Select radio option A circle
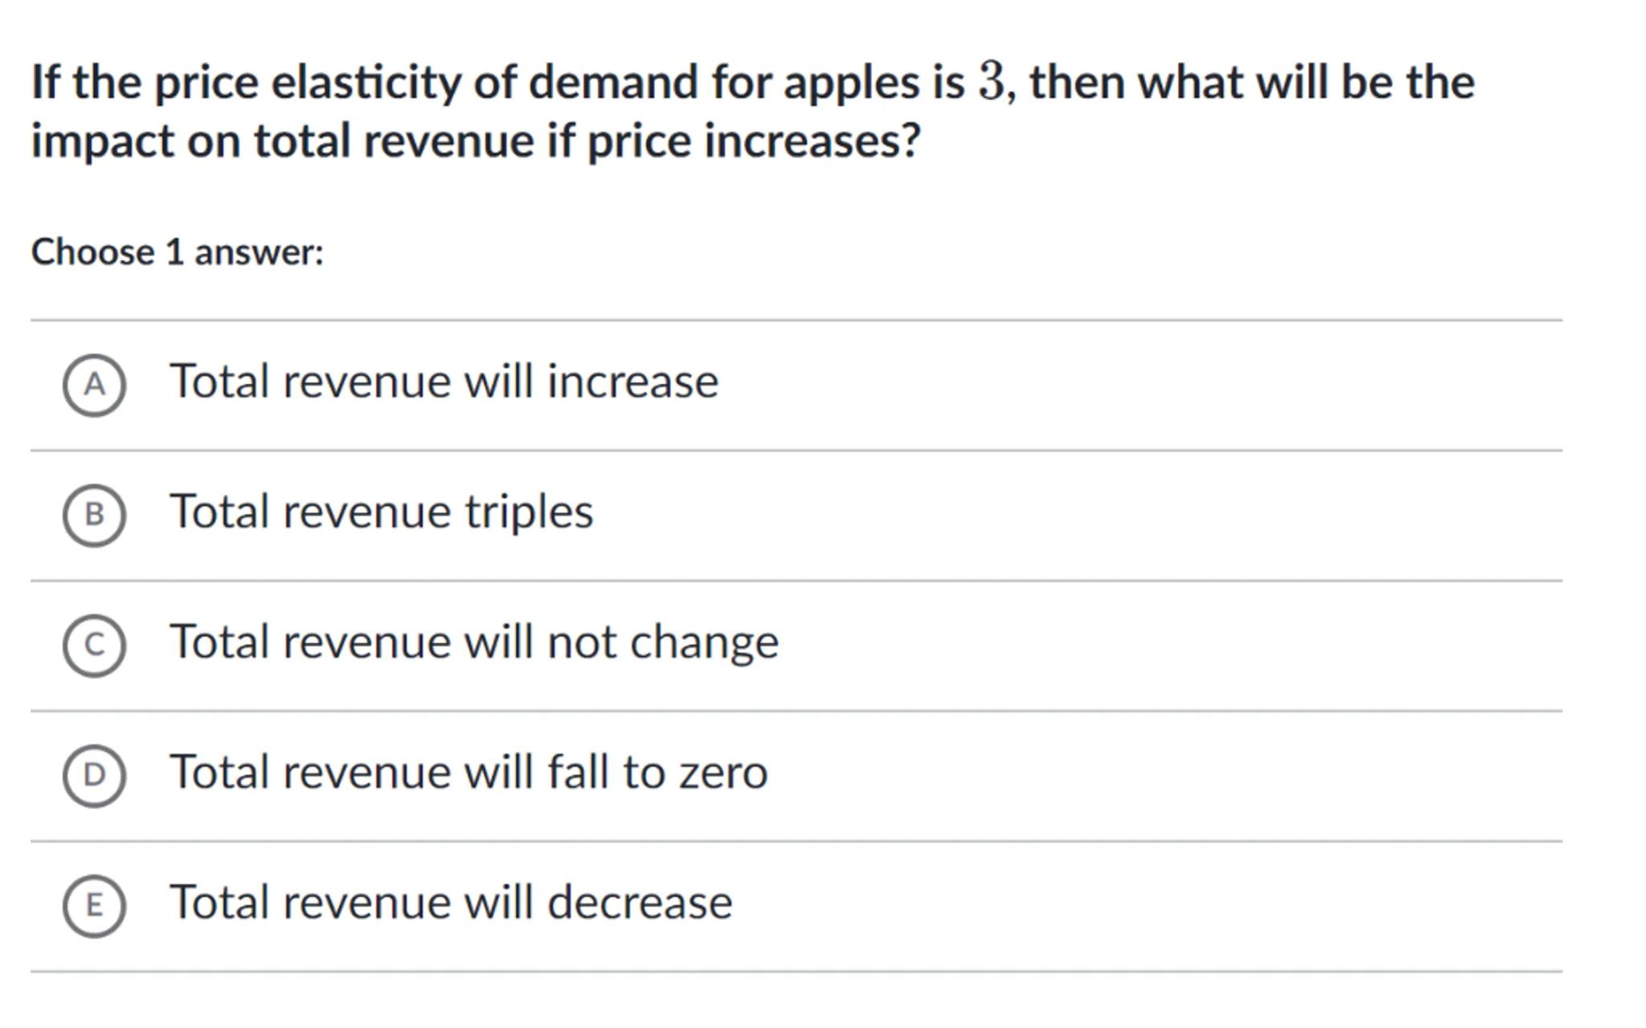Screen dimensions: 1646x1028 click(94, 385)
